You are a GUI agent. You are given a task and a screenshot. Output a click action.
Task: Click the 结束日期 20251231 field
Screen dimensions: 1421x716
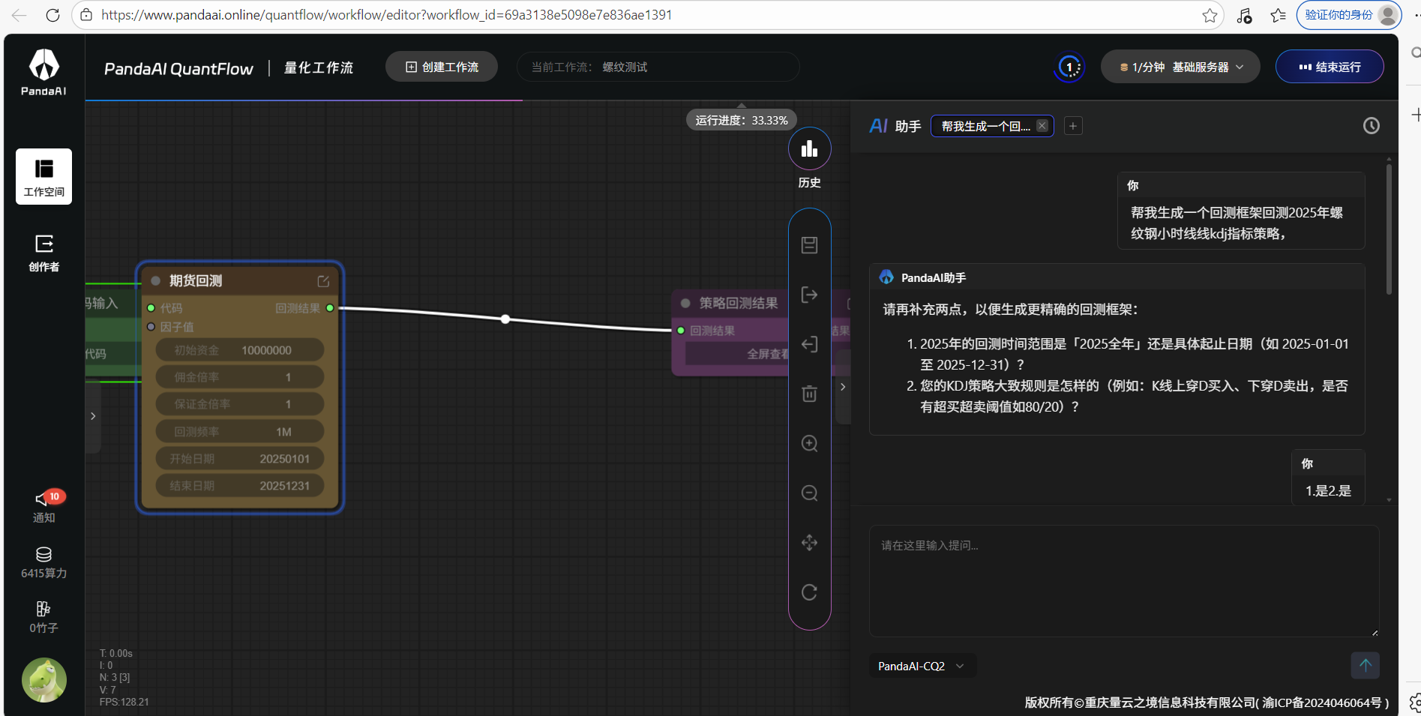pos(240,486)
